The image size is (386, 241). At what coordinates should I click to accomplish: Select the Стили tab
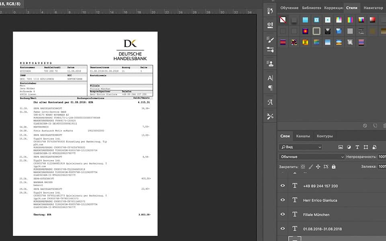(351, 8)
